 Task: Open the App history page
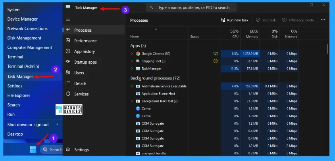94,51
